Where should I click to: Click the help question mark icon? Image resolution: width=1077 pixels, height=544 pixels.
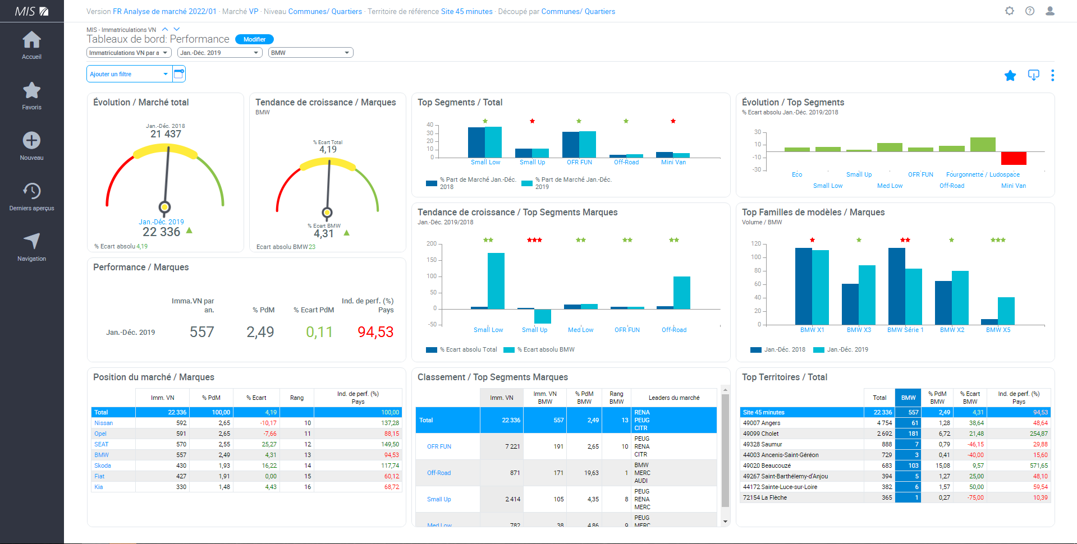[1030, 11]
